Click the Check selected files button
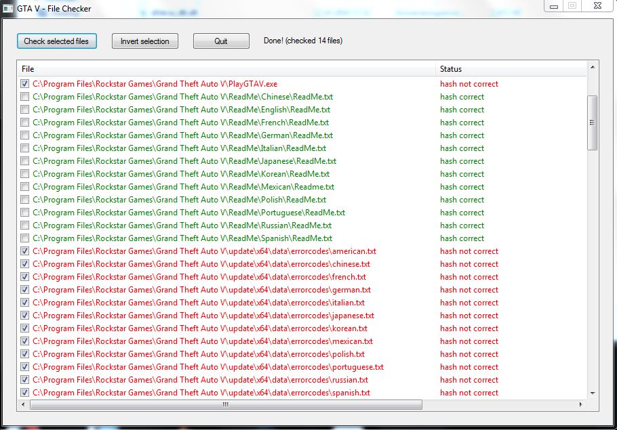 tap(57, 41)
